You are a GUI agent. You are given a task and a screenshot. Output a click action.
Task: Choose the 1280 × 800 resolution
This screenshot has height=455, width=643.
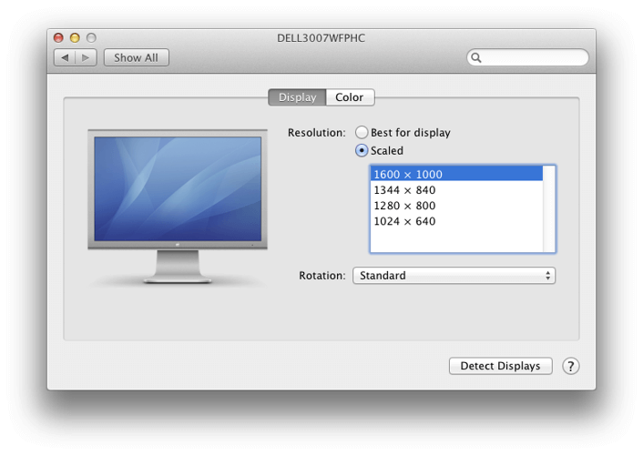(456, 206)
